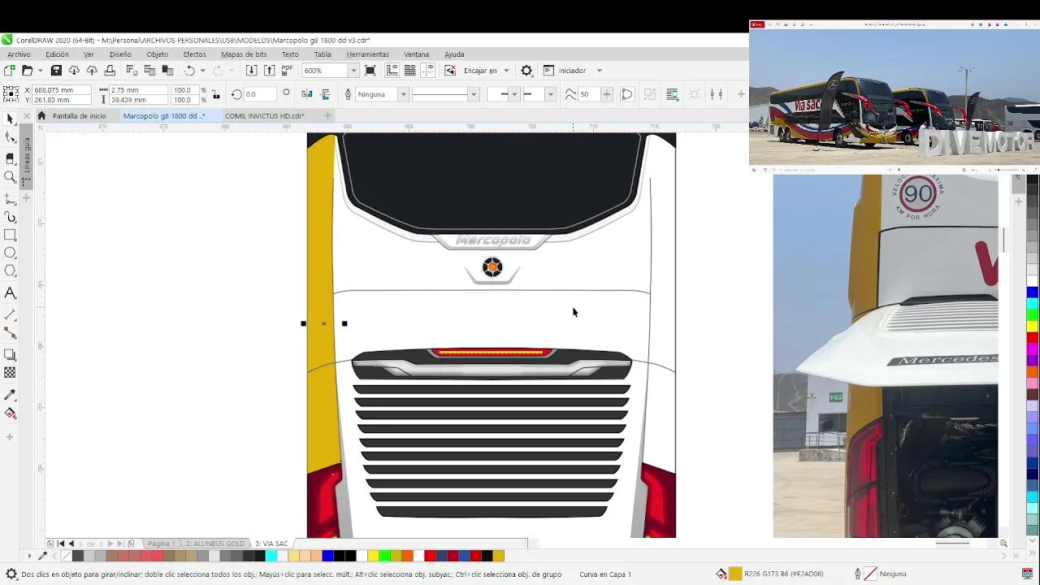Expand the Open folder dropdown arrow
Viewport: 1040px width, 585px height.
click(x=40, y=71)
